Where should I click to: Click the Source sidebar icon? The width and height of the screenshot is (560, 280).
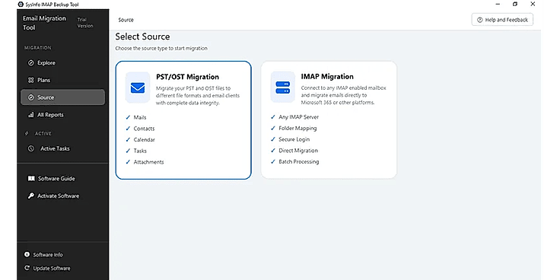pyautogui.click(x=30, y=97)
